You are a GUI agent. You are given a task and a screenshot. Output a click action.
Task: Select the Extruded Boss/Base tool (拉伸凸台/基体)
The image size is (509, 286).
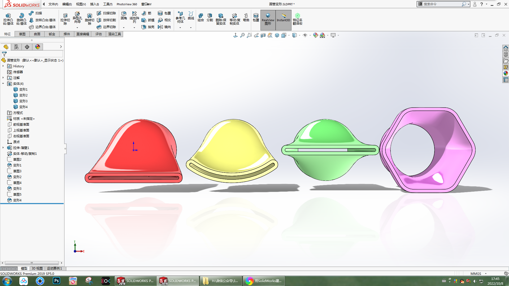tap(8, 19)
